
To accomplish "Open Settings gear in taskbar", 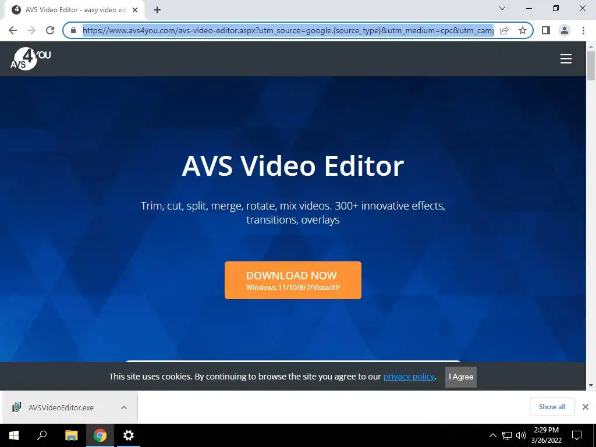I will point(129,435).
